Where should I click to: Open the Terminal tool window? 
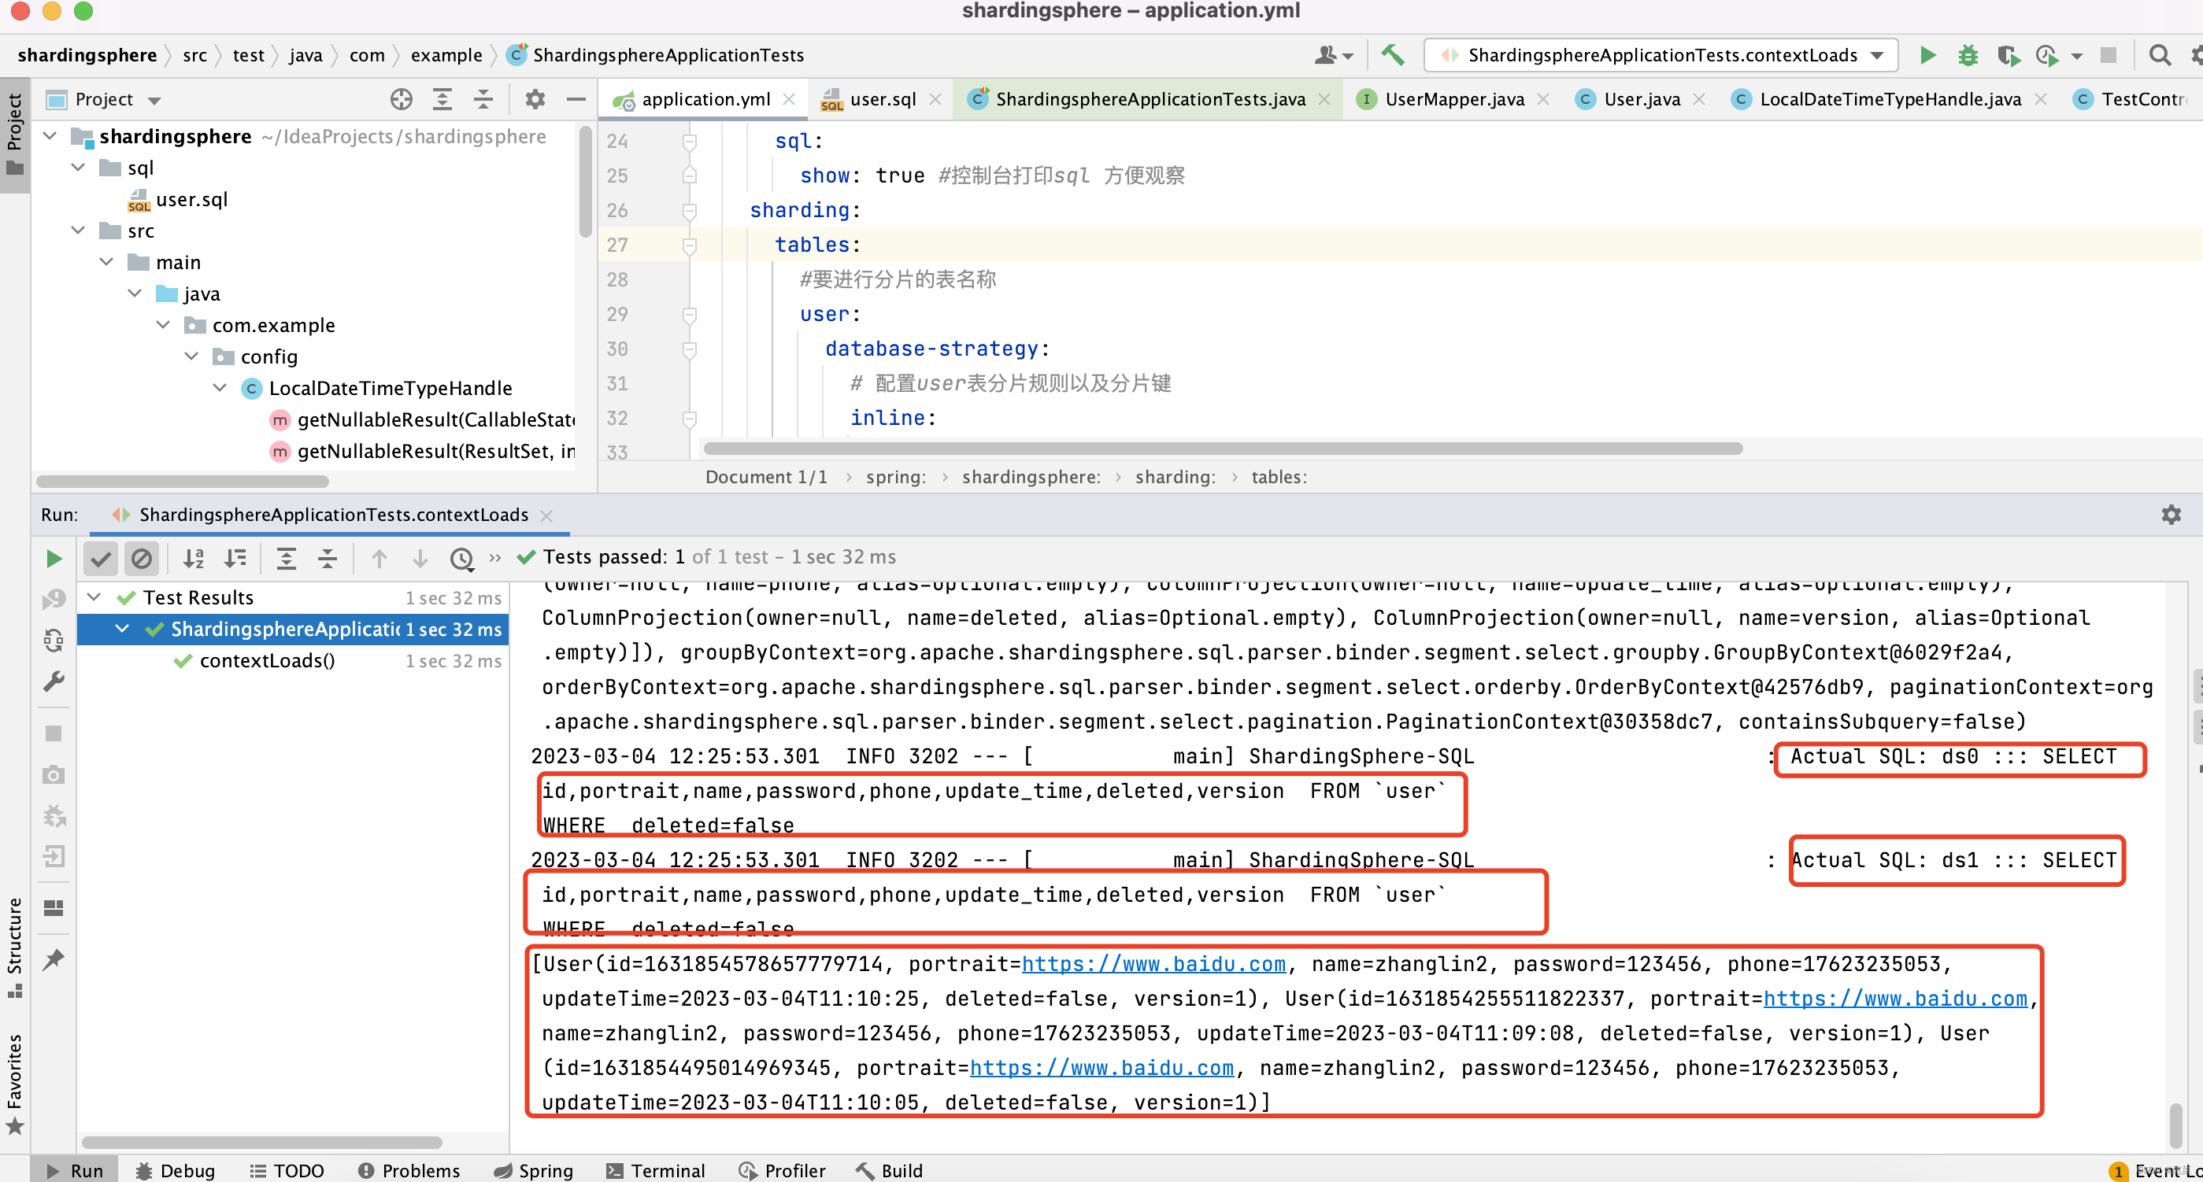click(656, 1170)
